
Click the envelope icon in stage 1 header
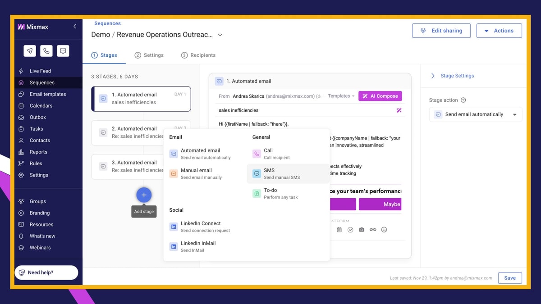coord(219,82)
